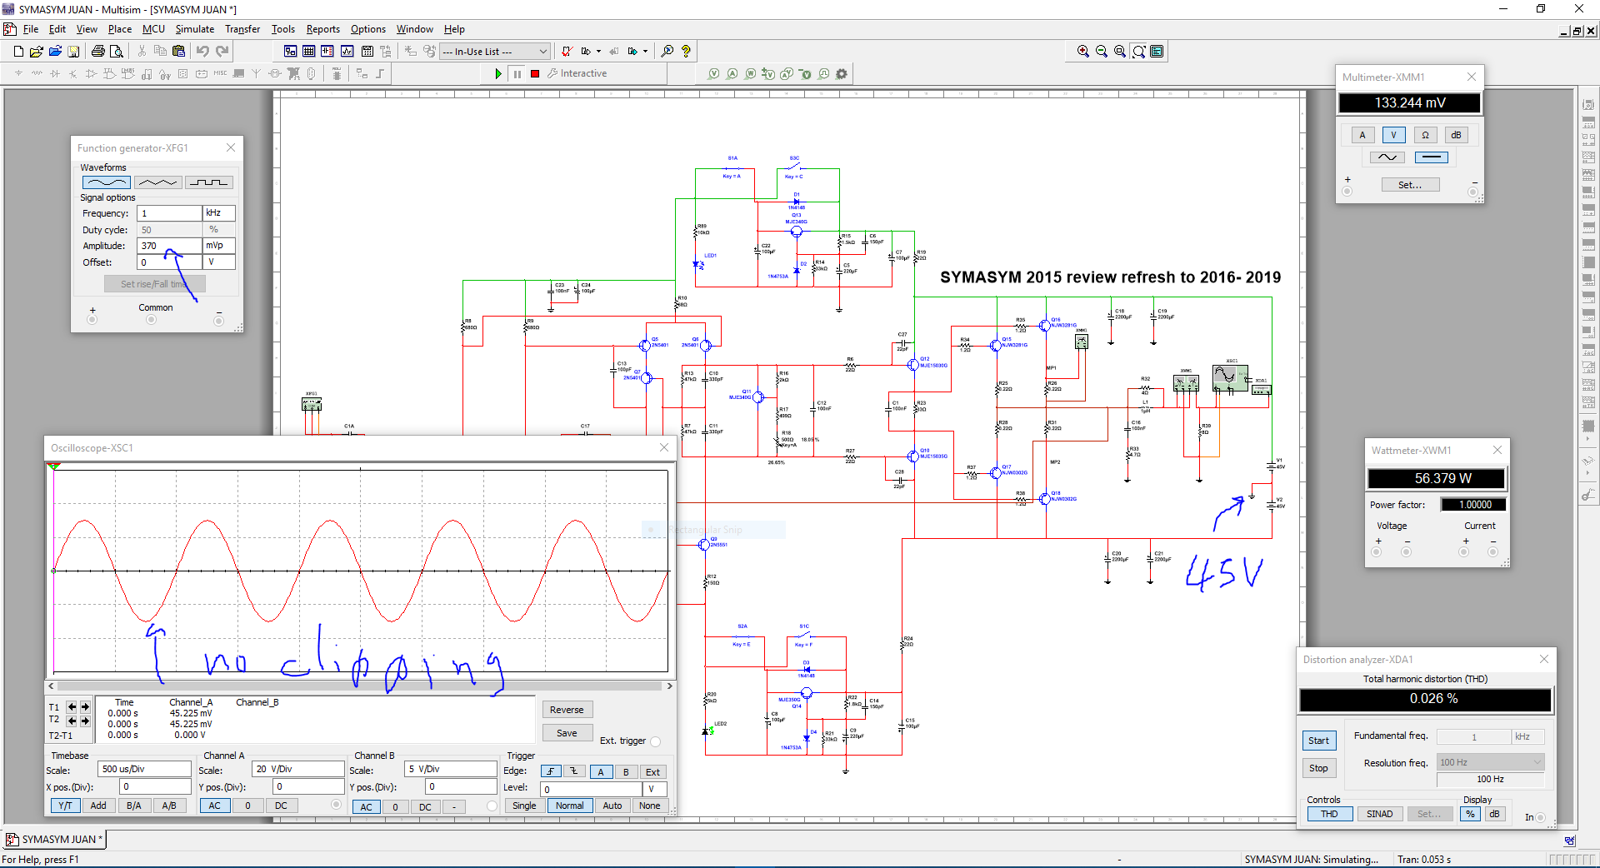Select SINAD mode in distortion analyzer

[1379, 814]
